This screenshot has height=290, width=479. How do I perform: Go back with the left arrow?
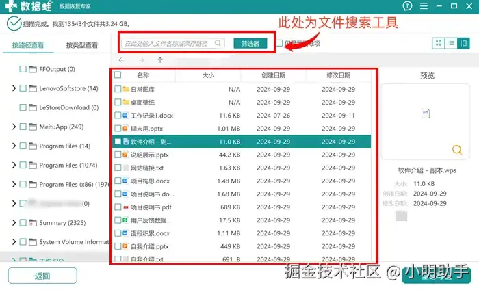[x=122, y=60]
